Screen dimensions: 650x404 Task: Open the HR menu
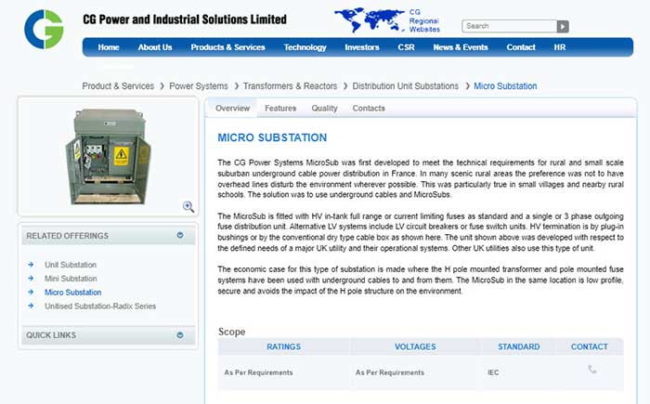[x=560, y=47]
